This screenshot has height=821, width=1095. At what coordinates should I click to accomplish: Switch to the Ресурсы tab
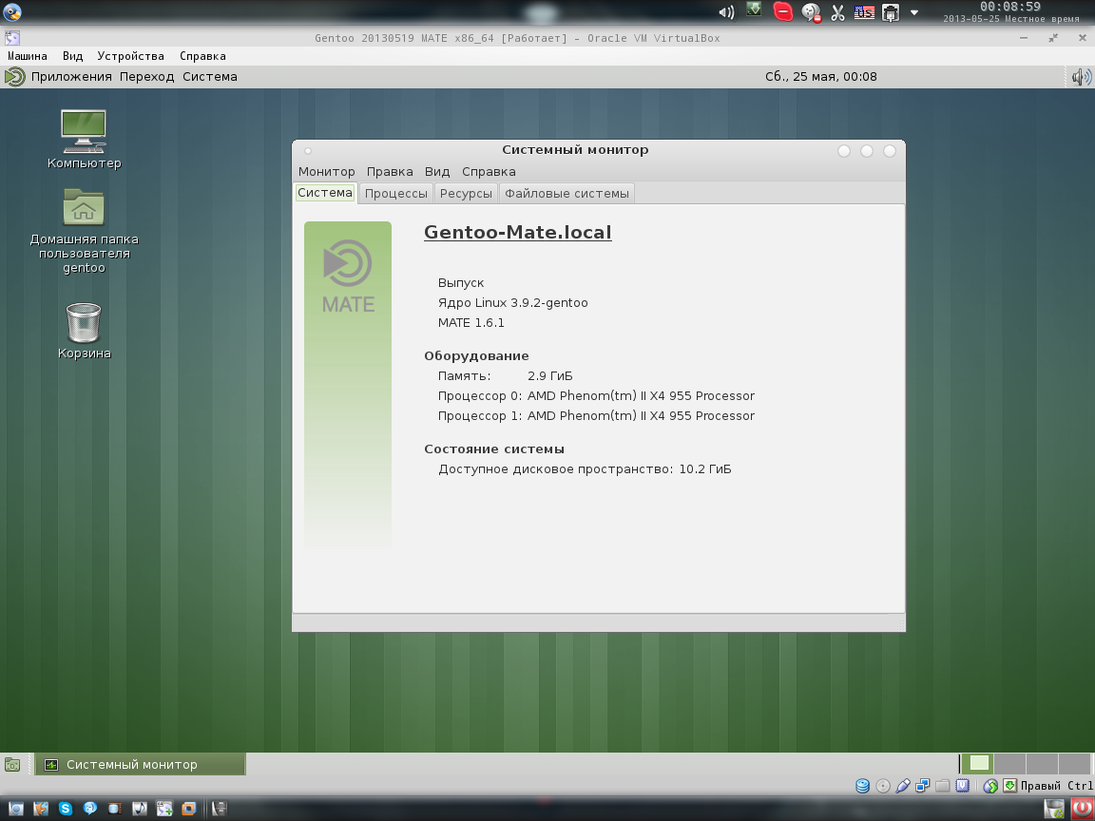(466, 194)
